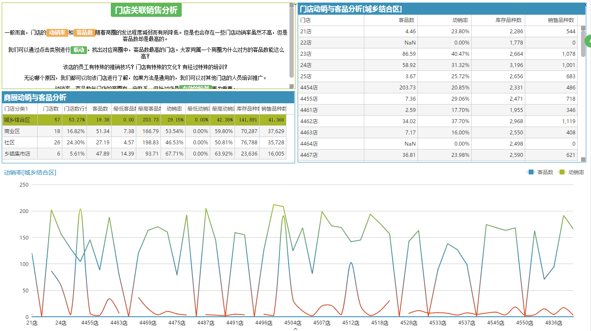591x331 pixels.
Task: Click the 门店数 column header in district table
Action: pos(51,109)
